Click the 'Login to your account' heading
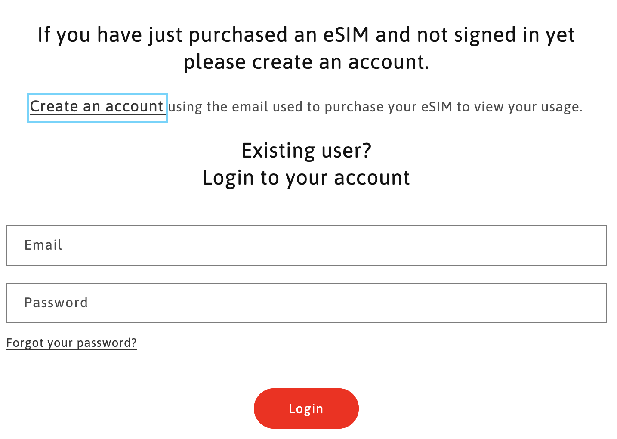 click(x=306, y=178)
